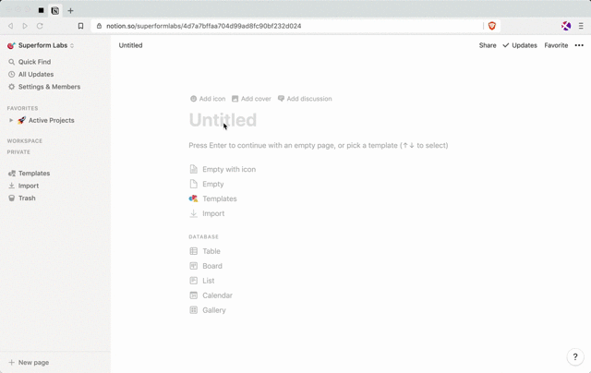Open the Superform Labs workspace switcher

(x=41, y=45)
